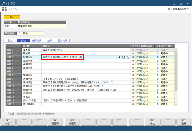Select the 支給 tab
Screen dimensions: 192x131
(23, 40)
